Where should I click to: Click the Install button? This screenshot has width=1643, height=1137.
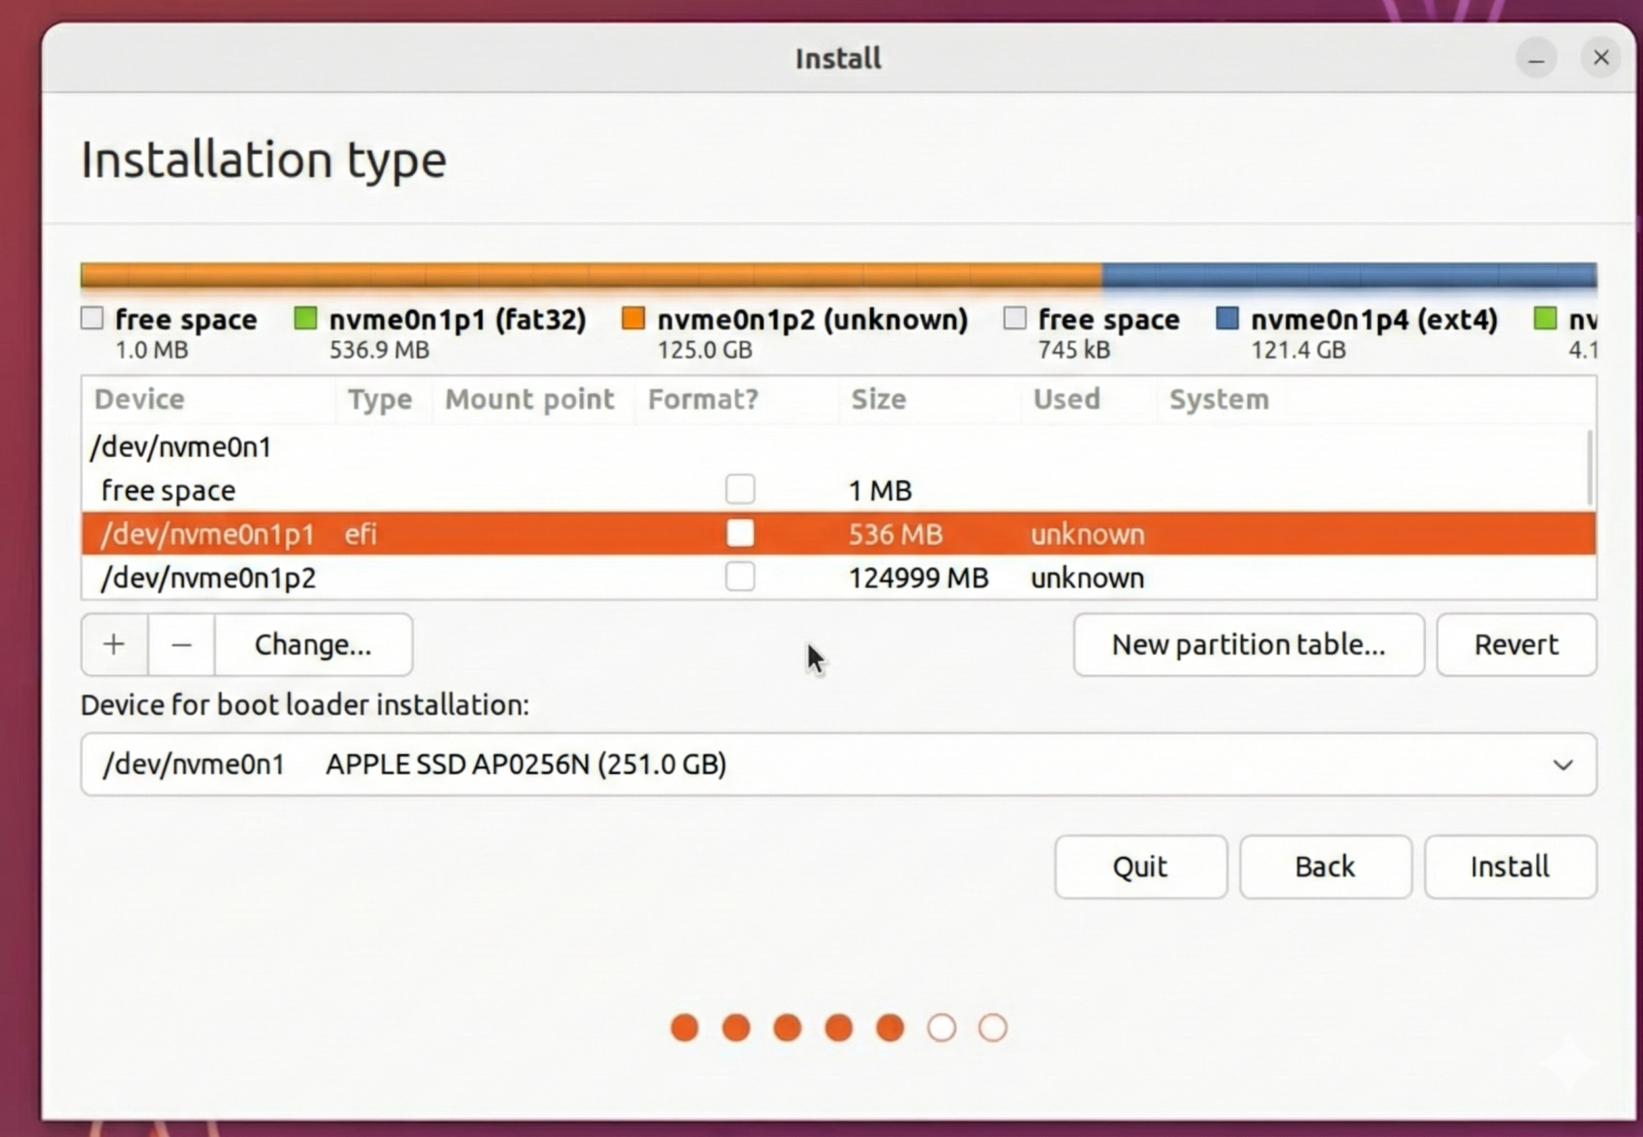pyautogui.click(x=1510, y=867)
